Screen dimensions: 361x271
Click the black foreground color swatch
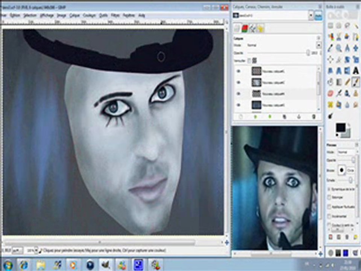point(341,128)
